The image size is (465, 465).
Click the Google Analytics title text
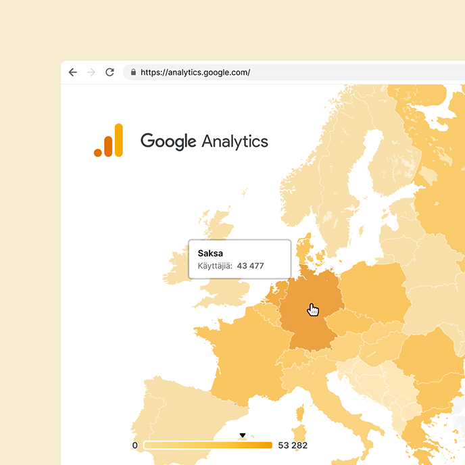pyautogui.click(x=204, y=141)
